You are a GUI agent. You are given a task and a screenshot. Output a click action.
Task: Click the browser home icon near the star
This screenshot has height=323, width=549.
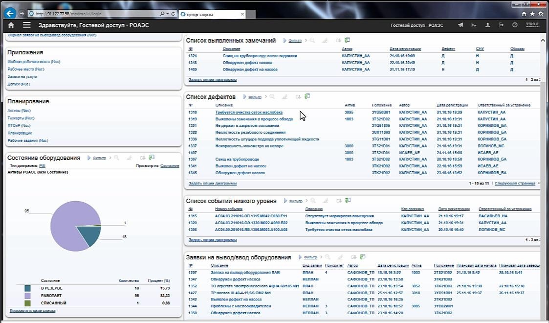(524, 14)
